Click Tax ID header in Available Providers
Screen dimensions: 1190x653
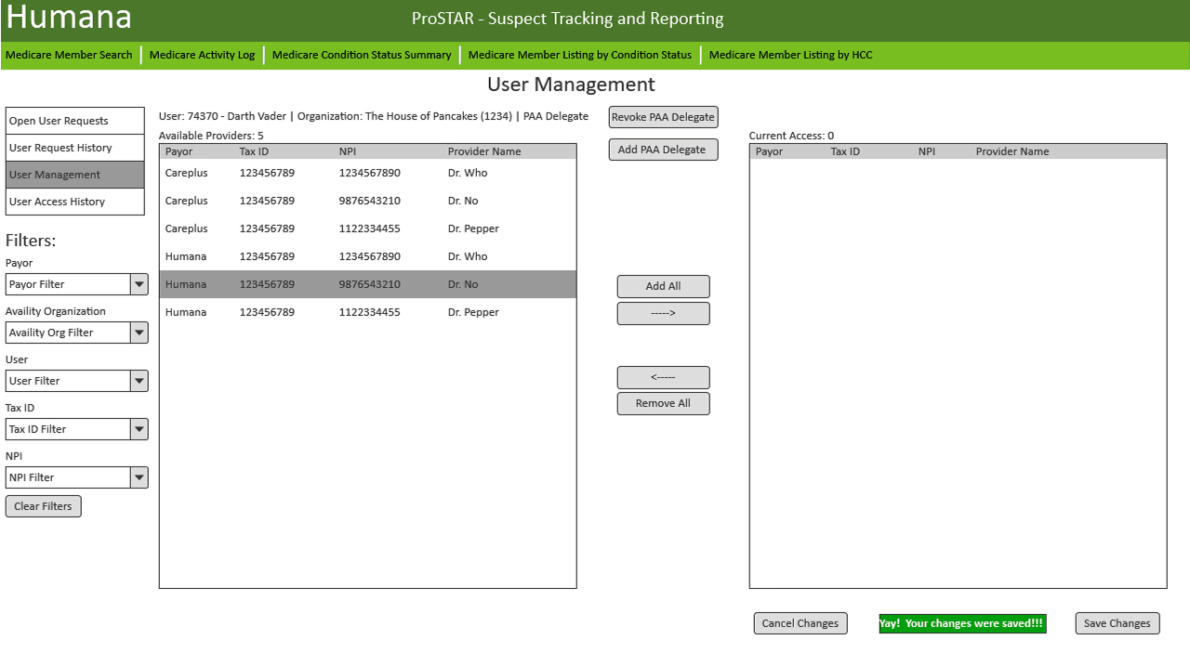pyautogui.click(x=254, y=151)
